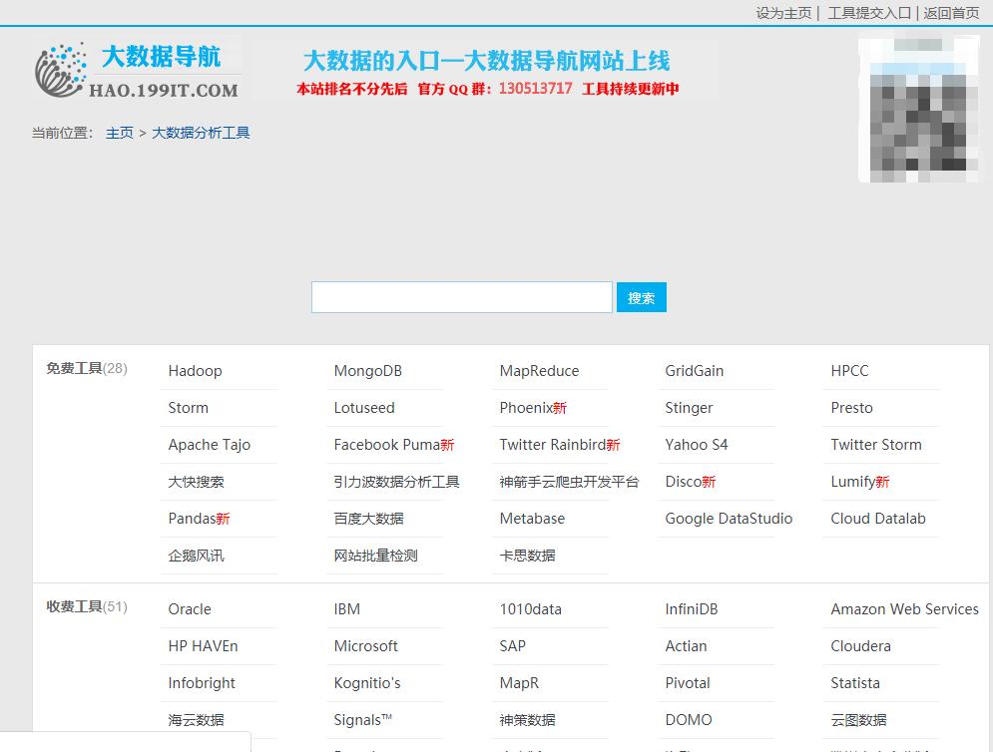Open the Hadoop tool link

point(195,370)
